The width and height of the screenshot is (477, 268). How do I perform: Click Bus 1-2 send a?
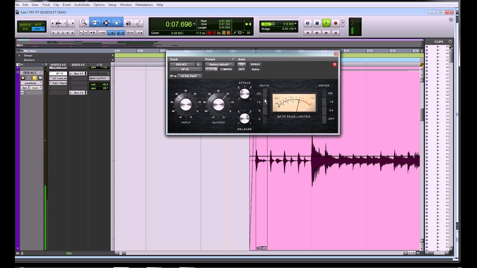point(78,74)
